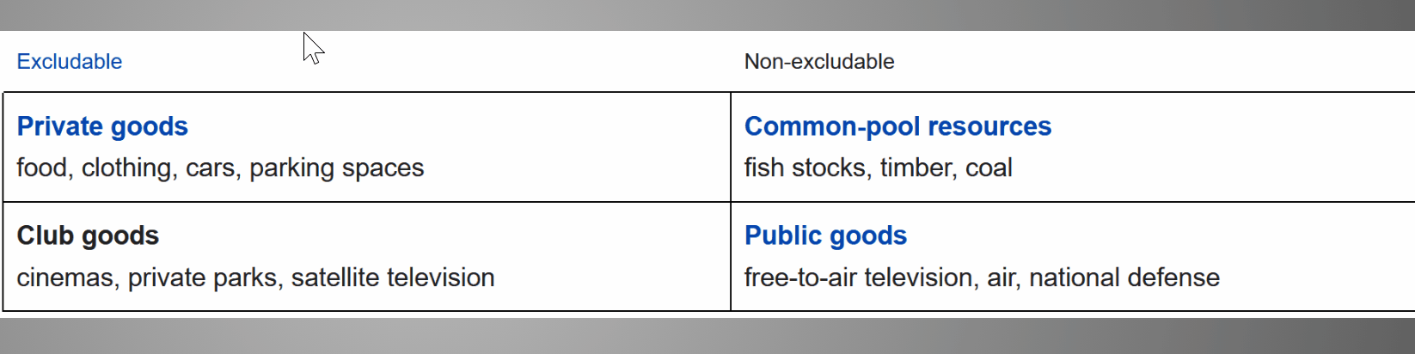Click 'fish stocks' in Common-pool cell
Viewport: 1415px width, 354px height.
805,168
